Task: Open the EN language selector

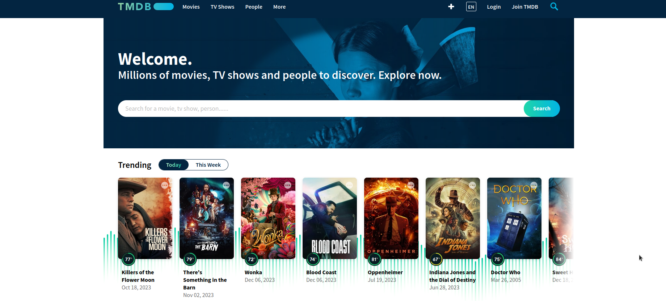Action: pyautogui.click(x=471, y=7)
